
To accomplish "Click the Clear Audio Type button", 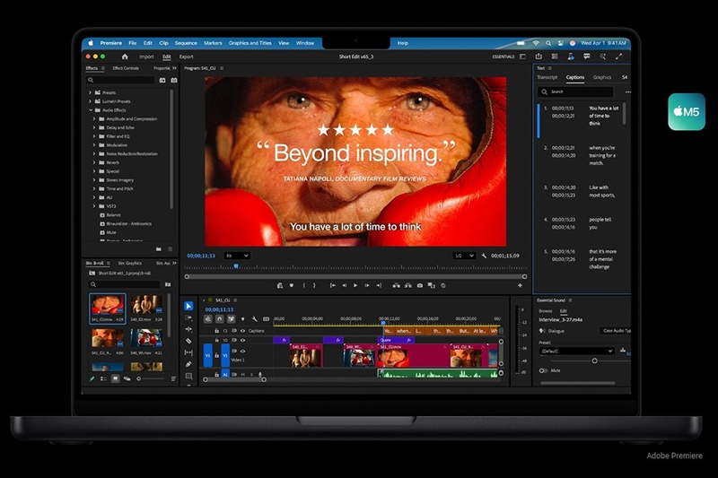I will (616, 331).
